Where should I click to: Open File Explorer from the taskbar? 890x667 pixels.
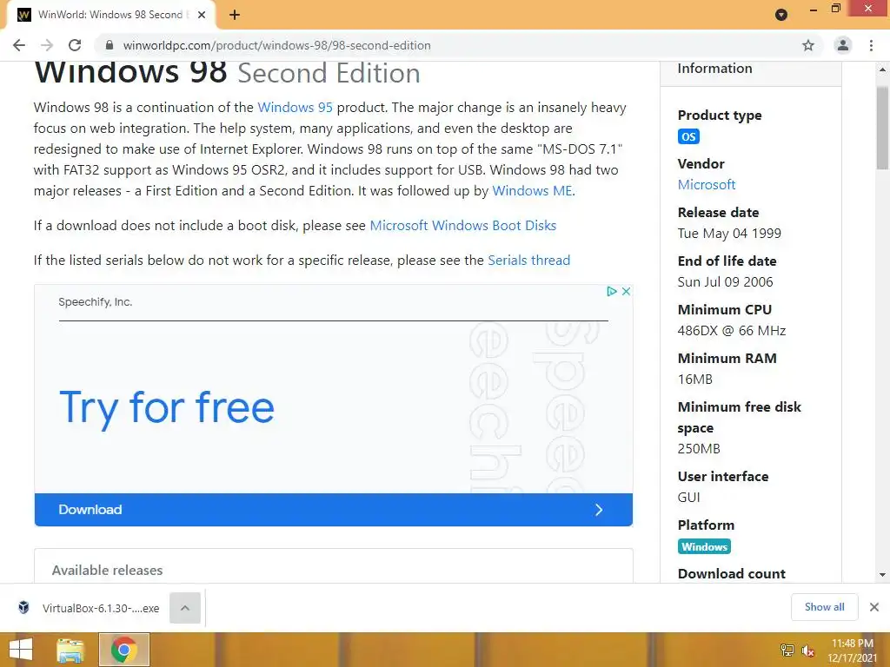[70, 650]
